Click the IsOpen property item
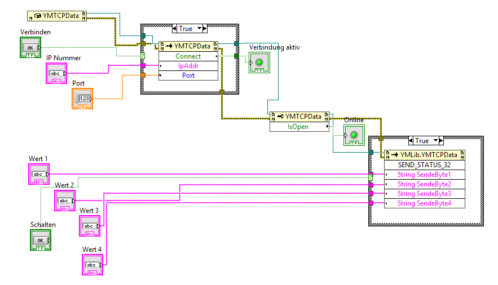 pyautogui.click(x=298, y=127)
